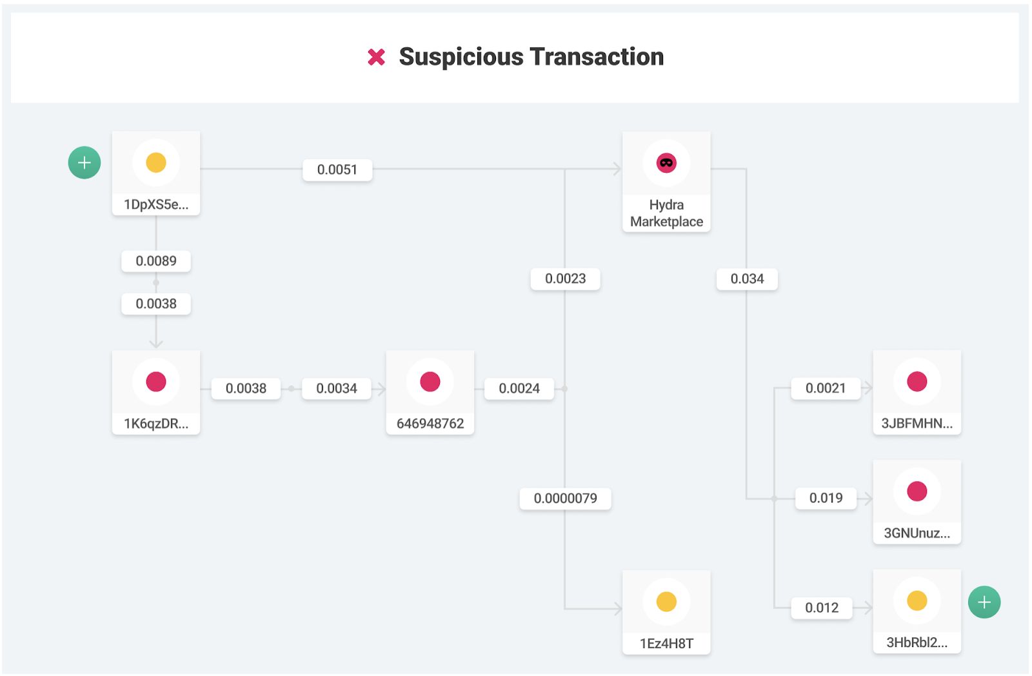Viewport: 1032px width, 676px height.
Task: Click the yellow dot of 1DpXS5e node
Action: (x=156, y=163)
